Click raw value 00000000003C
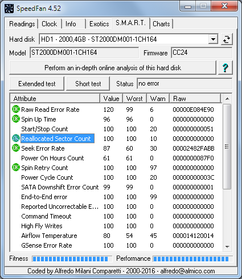 click(x=194, y=177)
